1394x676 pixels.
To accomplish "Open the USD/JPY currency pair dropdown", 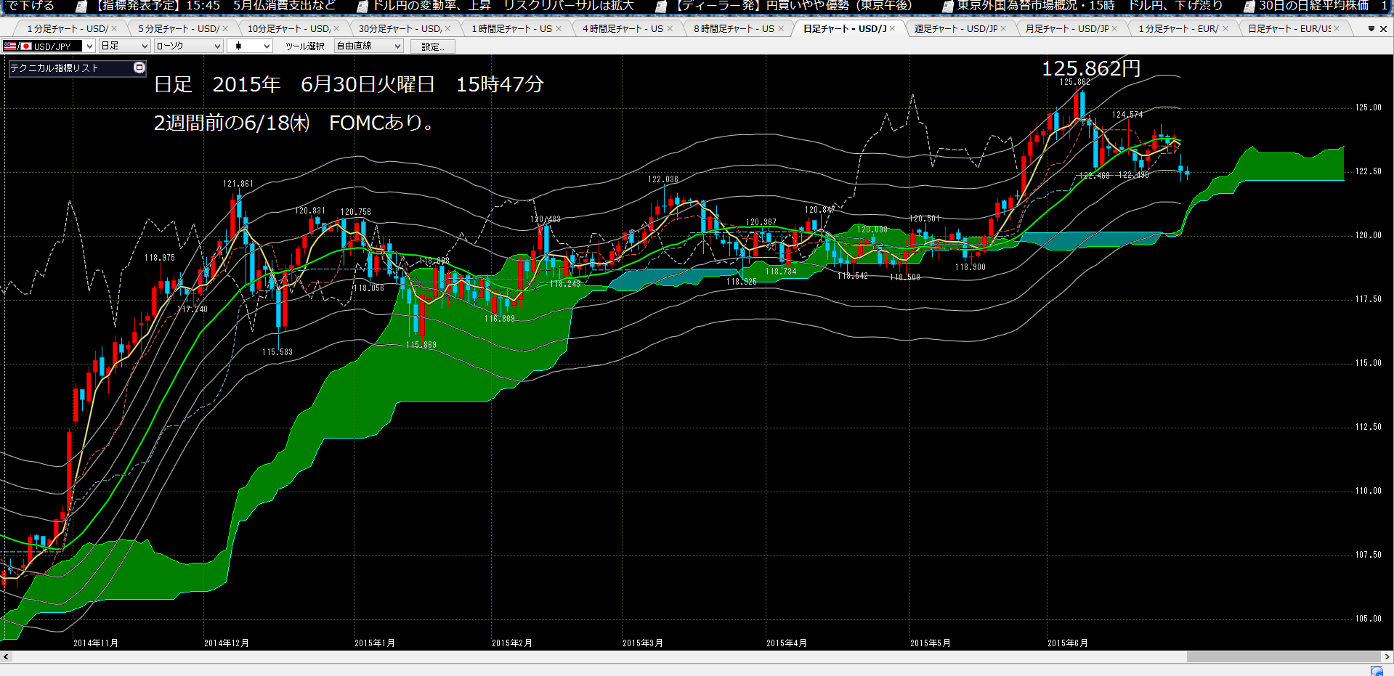I will tap(49, 46).
